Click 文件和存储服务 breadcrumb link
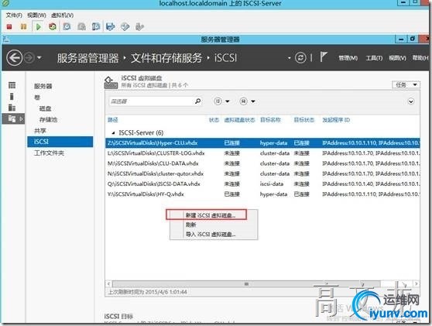The height and width of the screenshot is (326, 432). [166, 58]
